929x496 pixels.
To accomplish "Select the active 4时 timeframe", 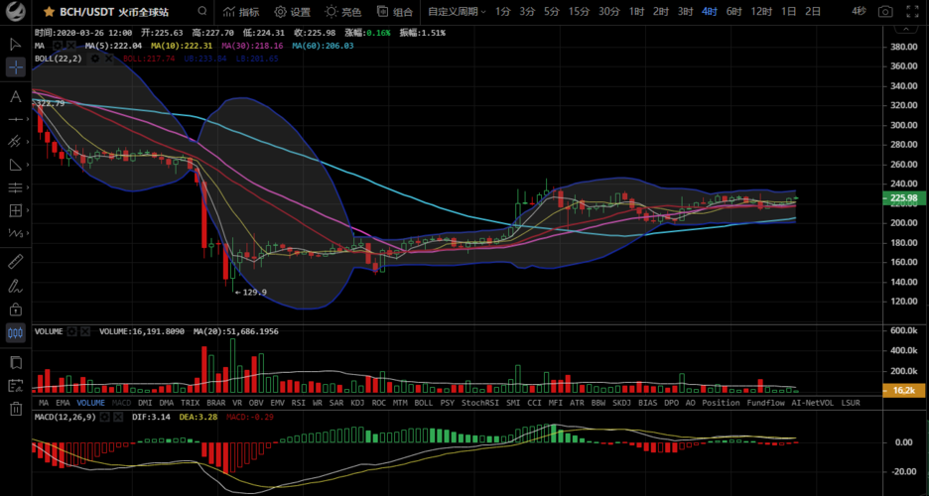I will [x=710, y=12].
